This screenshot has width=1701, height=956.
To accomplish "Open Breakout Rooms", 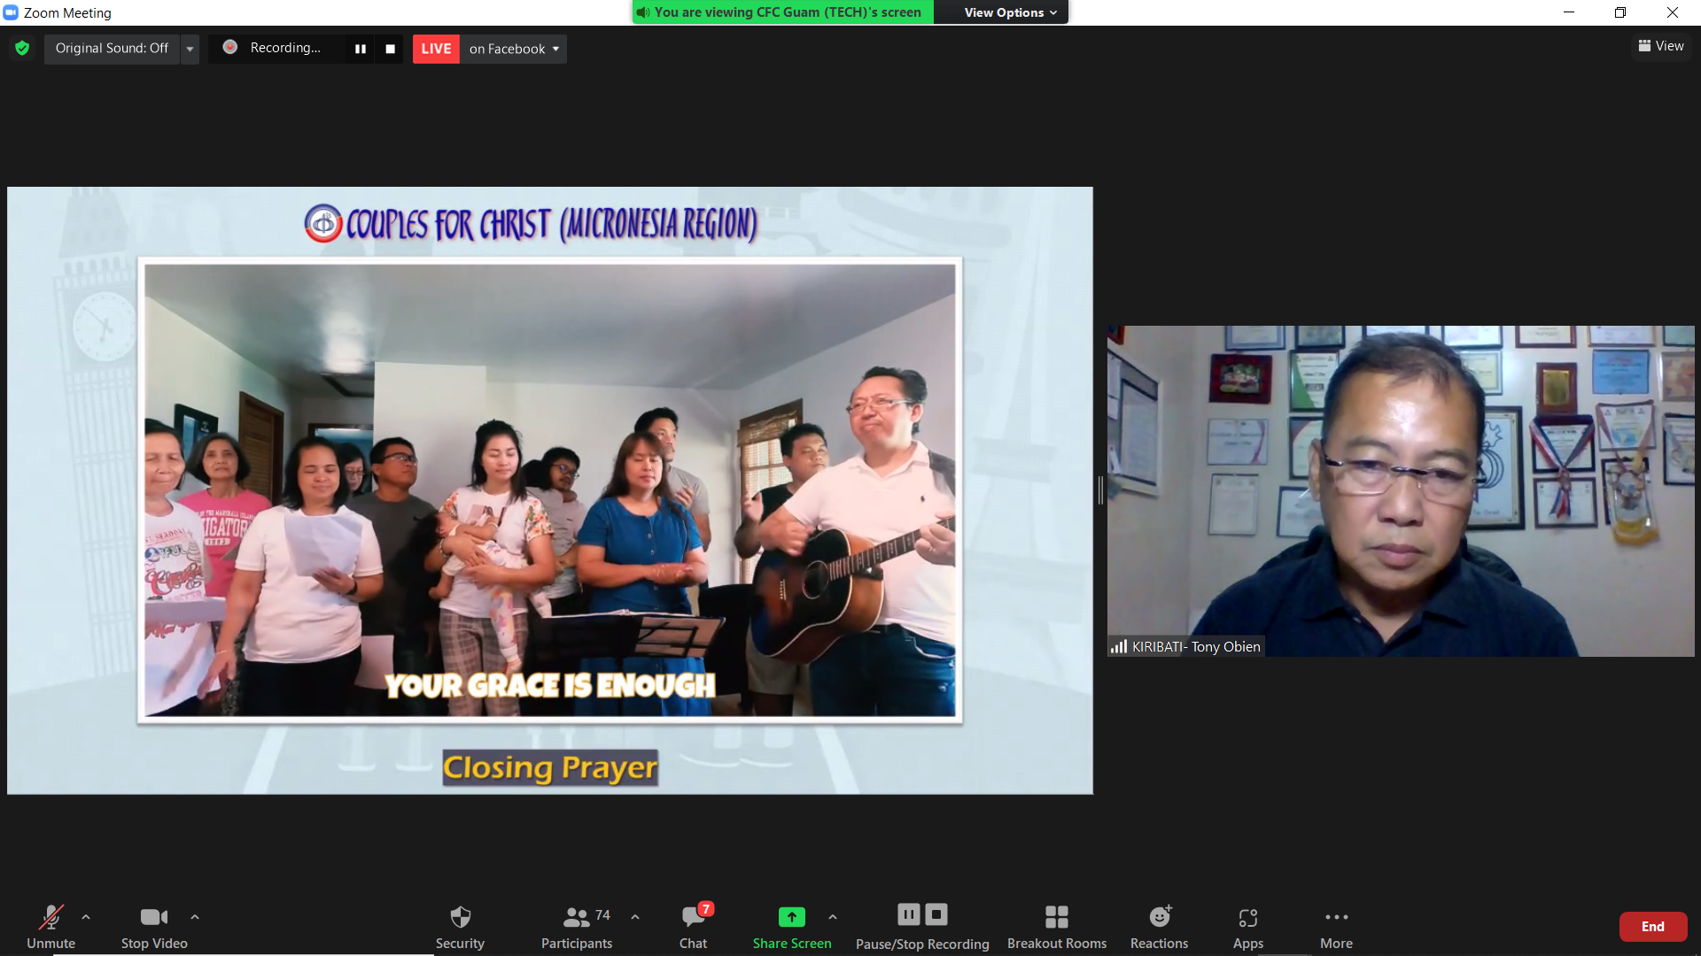I will 1057,926.
